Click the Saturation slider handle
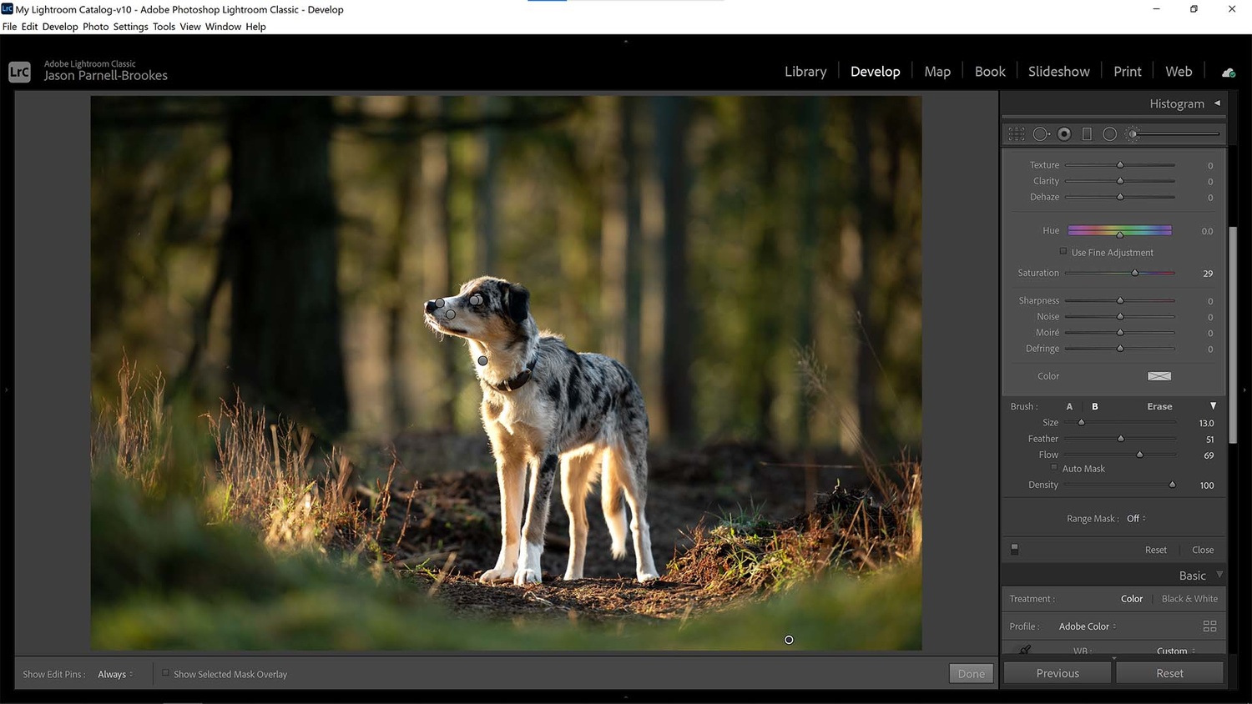 pyautogui.click(x=1134, y=273)
